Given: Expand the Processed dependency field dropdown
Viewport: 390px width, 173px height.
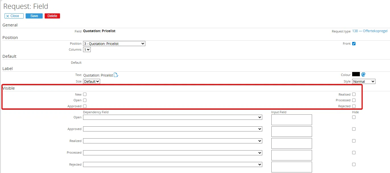Looking at the screenshot, I should (173, 153).
